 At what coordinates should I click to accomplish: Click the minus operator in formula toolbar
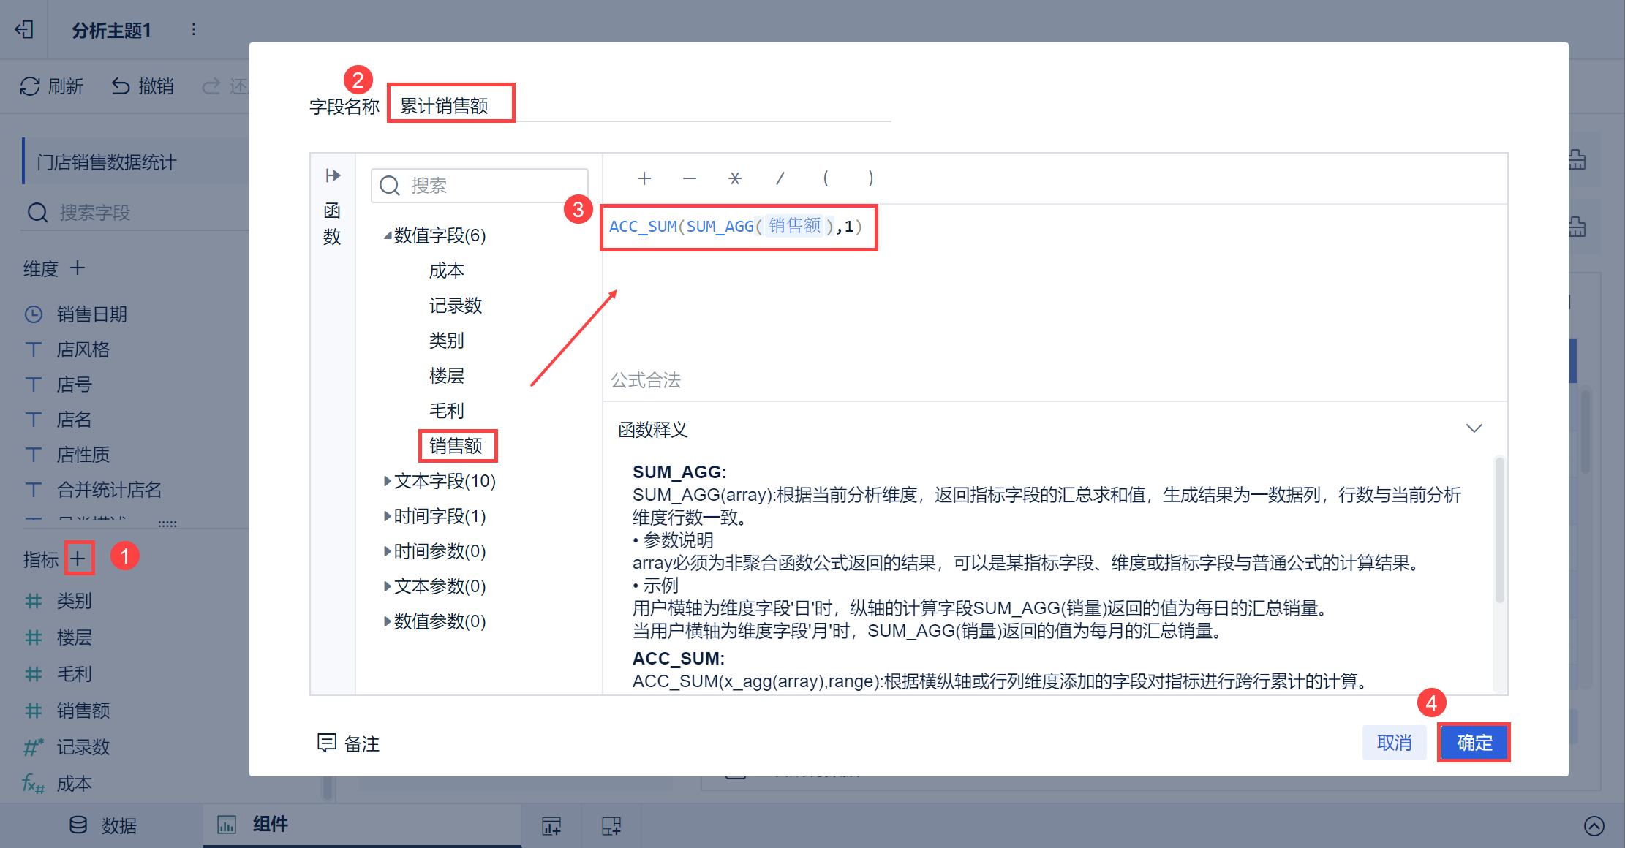tap(689, 178)
